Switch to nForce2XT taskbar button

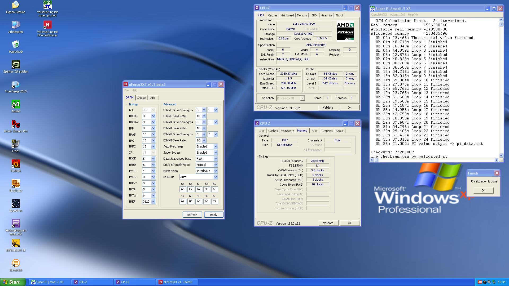177,282
